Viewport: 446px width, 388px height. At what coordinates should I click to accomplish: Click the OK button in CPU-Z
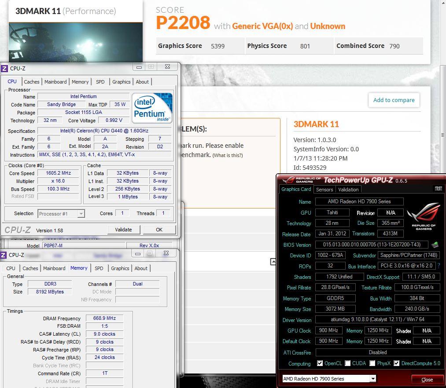click(159, 230)
